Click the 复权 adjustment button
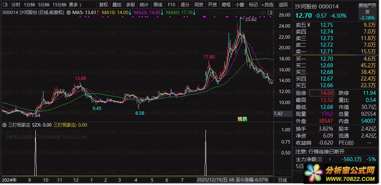 104,5
